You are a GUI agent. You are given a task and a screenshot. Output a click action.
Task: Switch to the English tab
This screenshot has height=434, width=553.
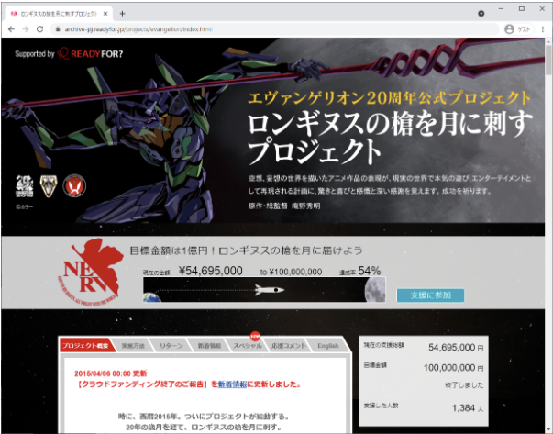[x=328, y=346]
